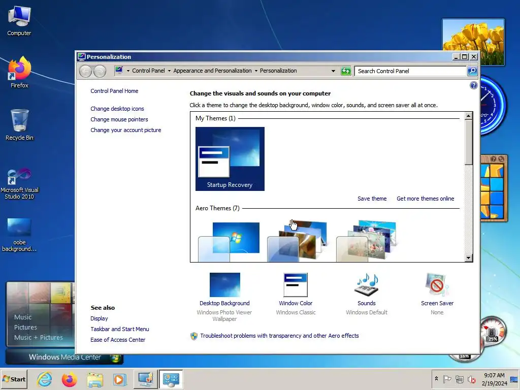Expand the dropdown arrow after Control Panel breadcrumb
This screenshot has width=520, height=390.
click(x=169, y=71)
